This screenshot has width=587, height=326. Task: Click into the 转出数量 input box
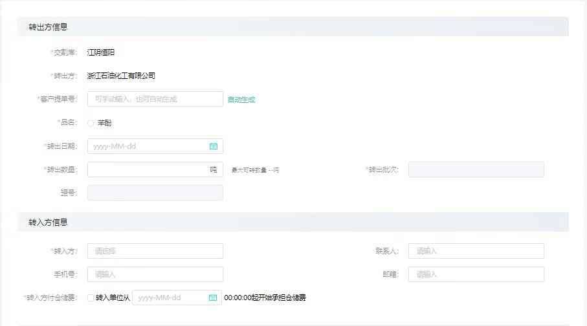(x=146, y=169)
